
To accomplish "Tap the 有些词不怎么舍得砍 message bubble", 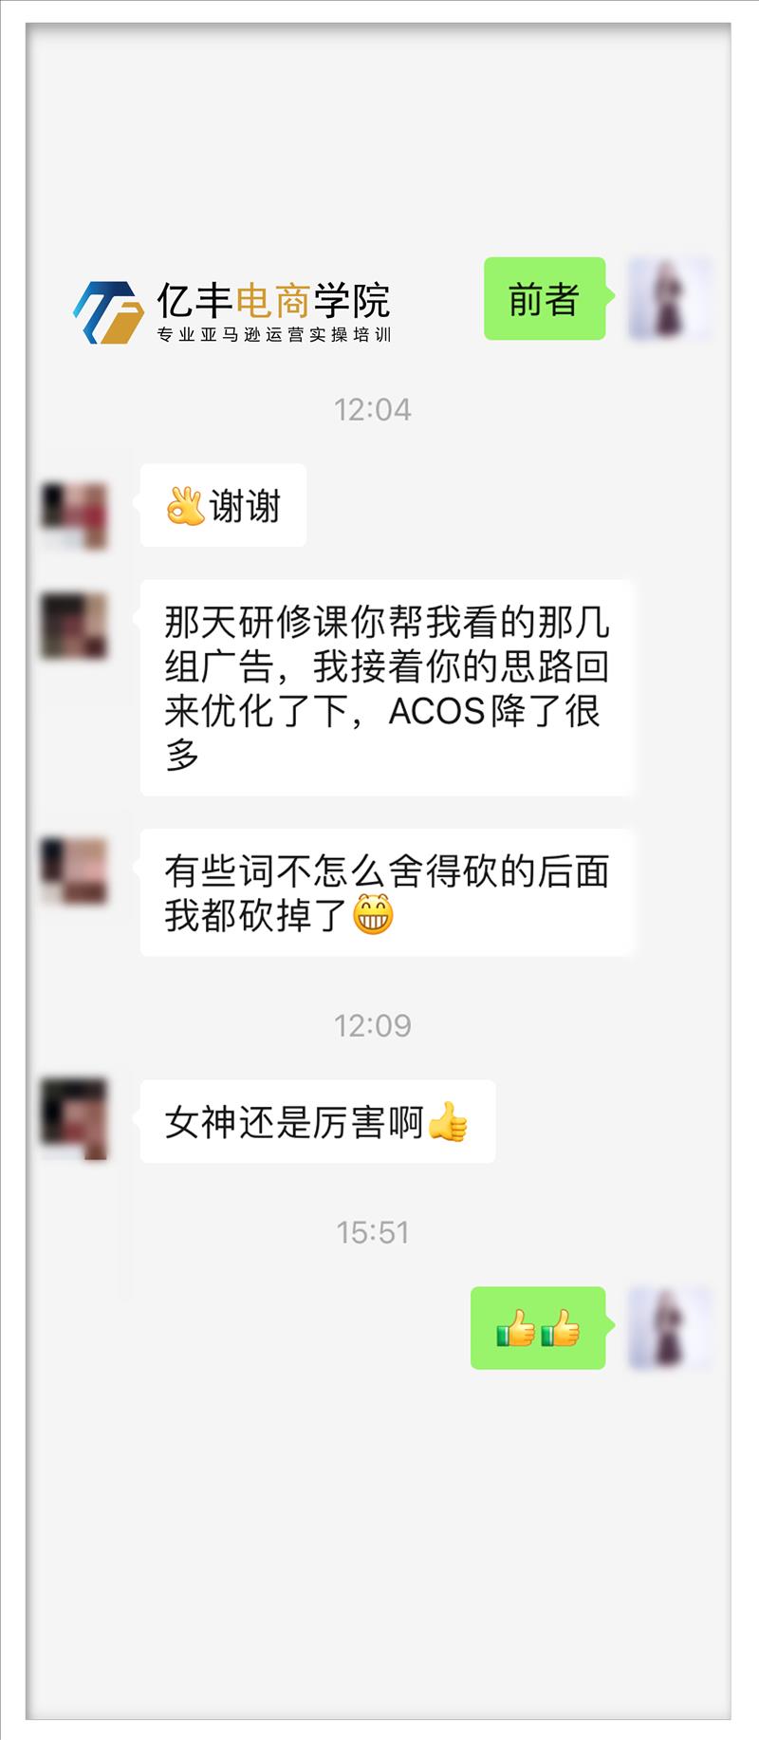I will 386,892.
